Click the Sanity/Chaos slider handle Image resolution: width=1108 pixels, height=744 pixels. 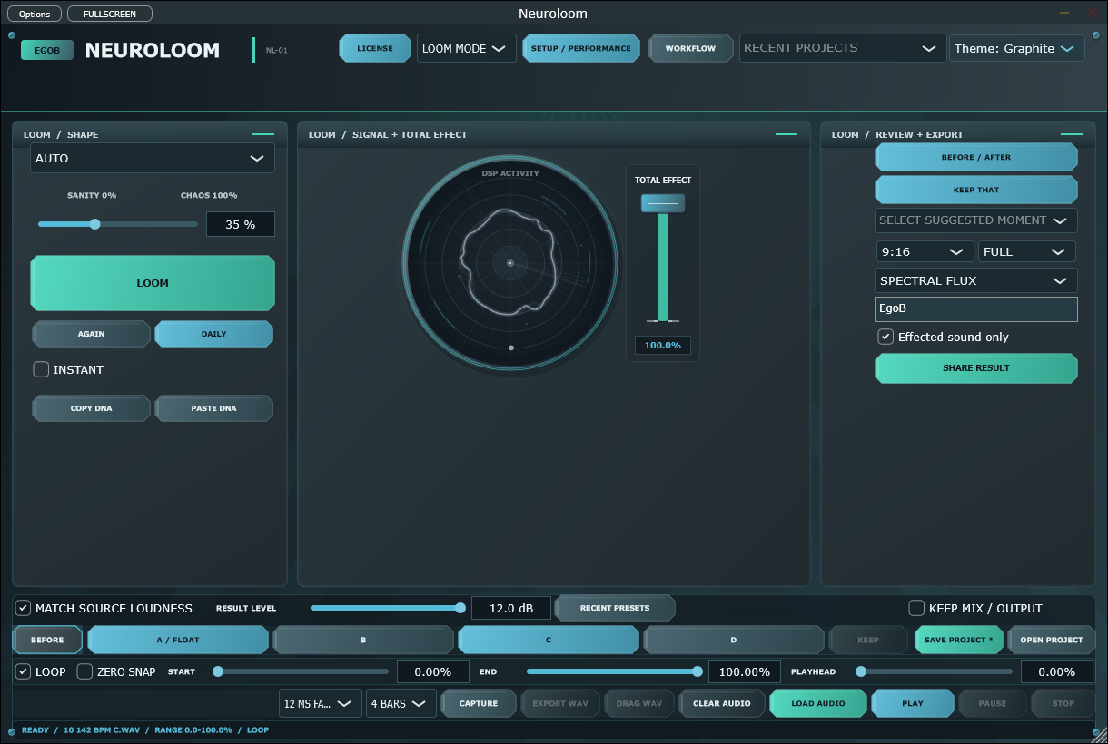tap(94, 224)
